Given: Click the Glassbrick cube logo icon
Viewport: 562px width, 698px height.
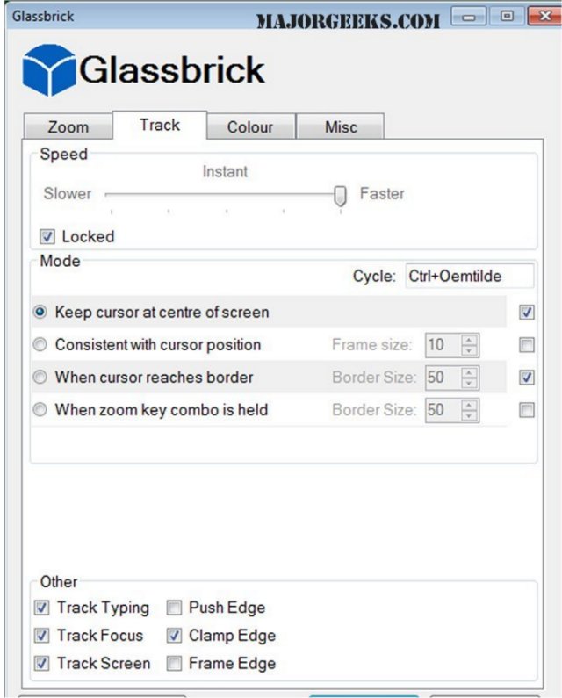Looking at the screenshot, I should (48, 69).
